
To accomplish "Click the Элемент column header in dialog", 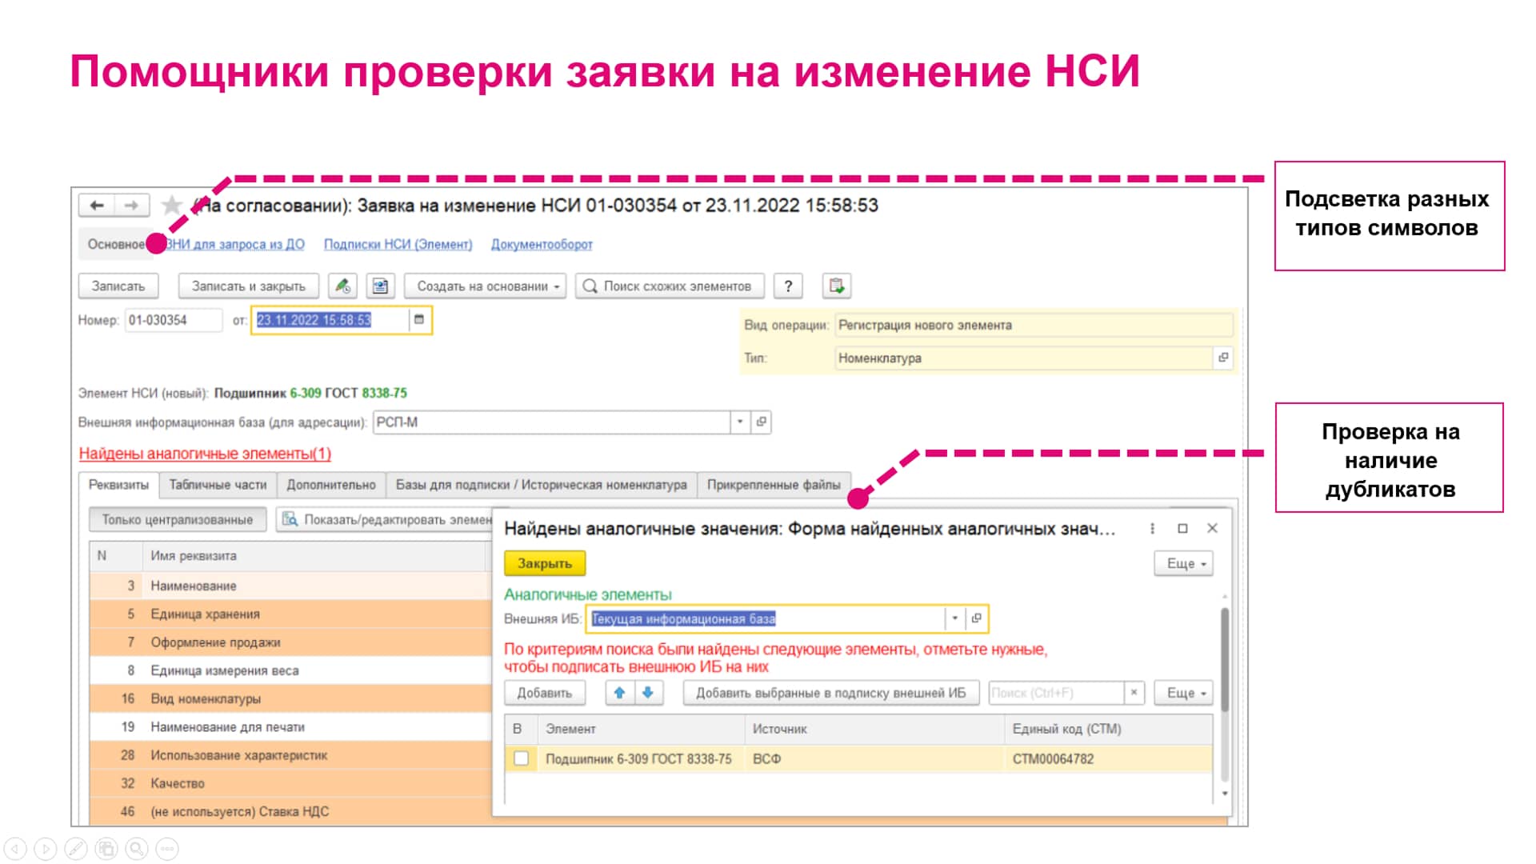I will [x=642, y=729].
